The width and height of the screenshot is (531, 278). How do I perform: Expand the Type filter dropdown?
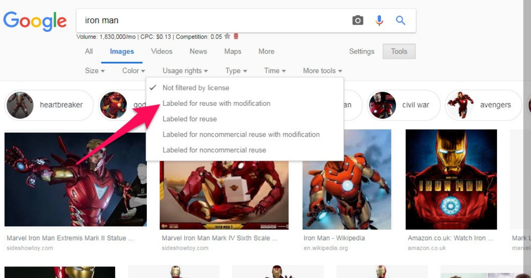click(236, 71)
